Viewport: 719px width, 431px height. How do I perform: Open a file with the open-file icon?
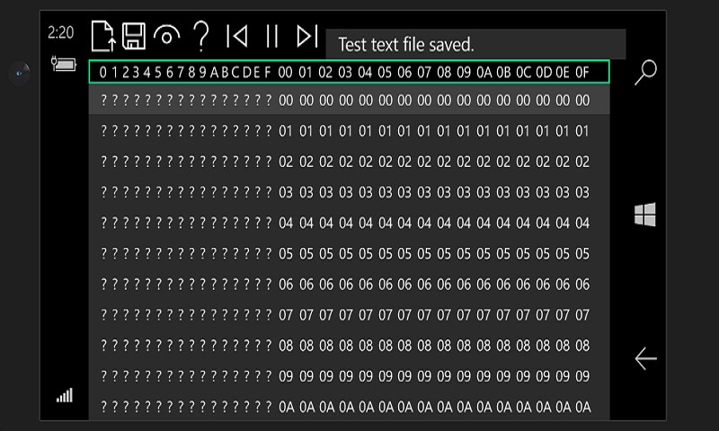103,36
